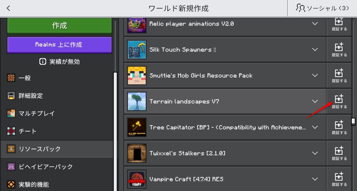Click the ビヘイビアーパック purple icon
Screen dimensions: 357x191
click(x=11, y=167)
